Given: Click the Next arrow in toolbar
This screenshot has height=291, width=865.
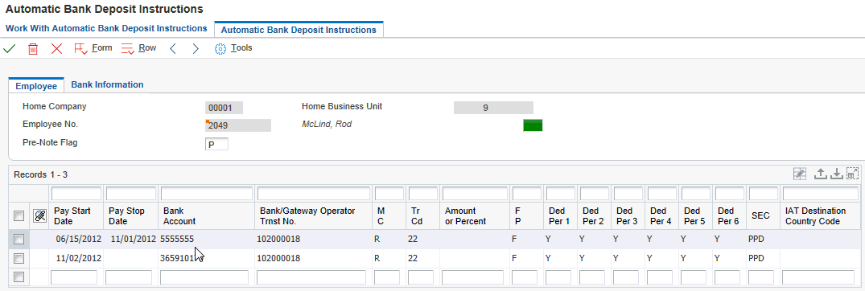Looking at the screenshot, I should click(196, 48).
